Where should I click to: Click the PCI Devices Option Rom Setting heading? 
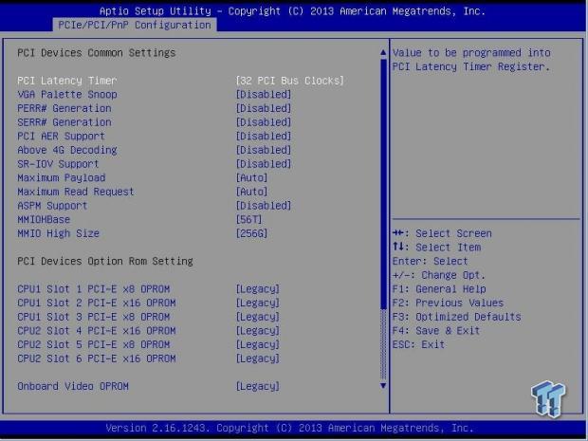(x=105, y=261)
